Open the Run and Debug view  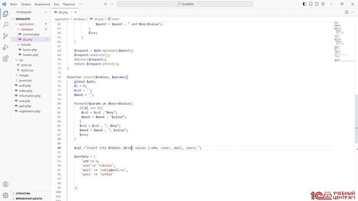pos(6,47)
